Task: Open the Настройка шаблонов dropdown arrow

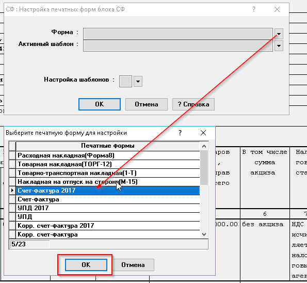Action: point(138,81)
